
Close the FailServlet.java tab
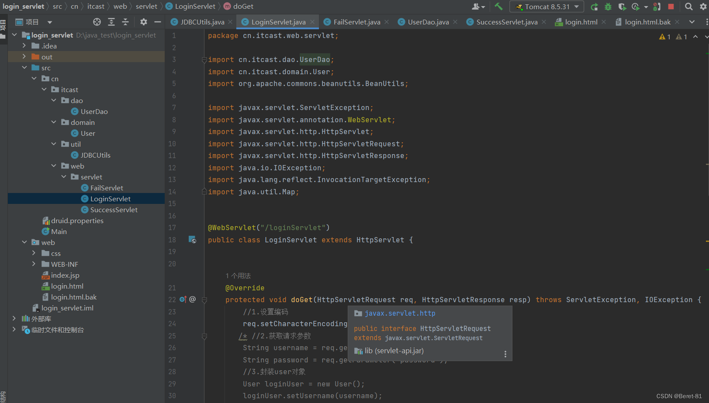click(x=387, y=22)
